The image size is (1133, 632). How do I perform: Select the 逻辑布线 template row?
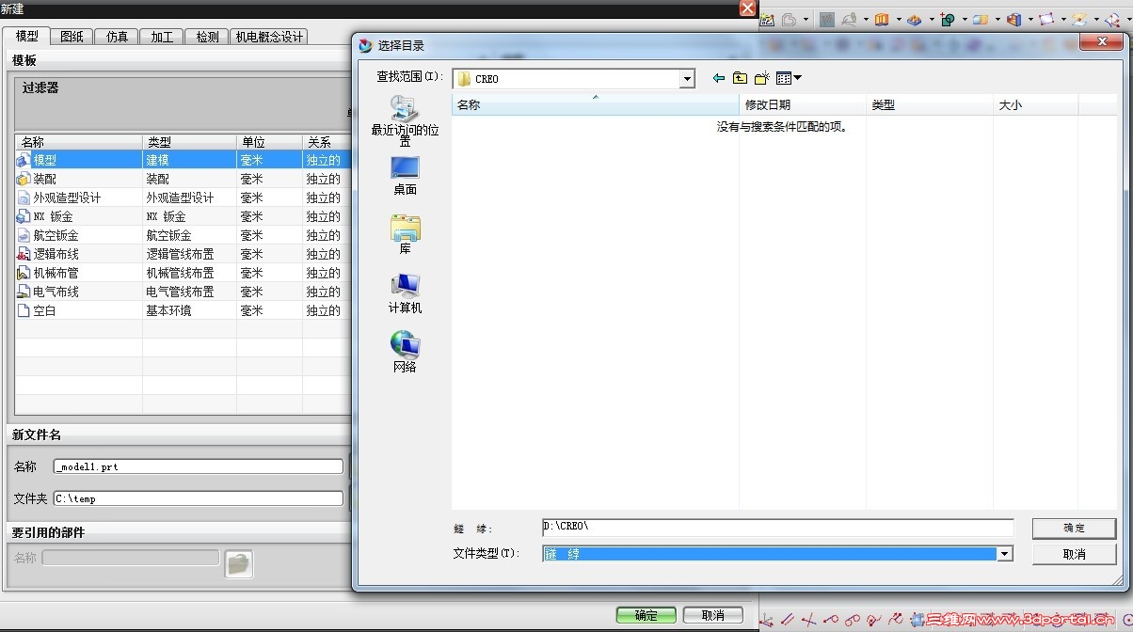(183, 254)
